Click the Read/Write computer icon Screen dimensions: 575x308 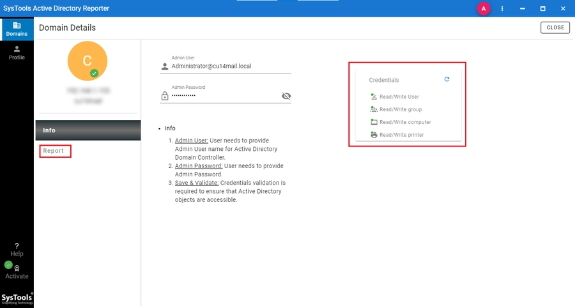click(374, 122)
